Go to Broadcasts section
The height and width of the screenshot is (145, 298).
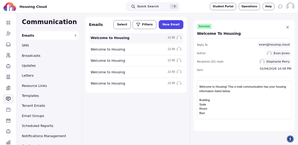pyautogui.click(x=31, y=55)
